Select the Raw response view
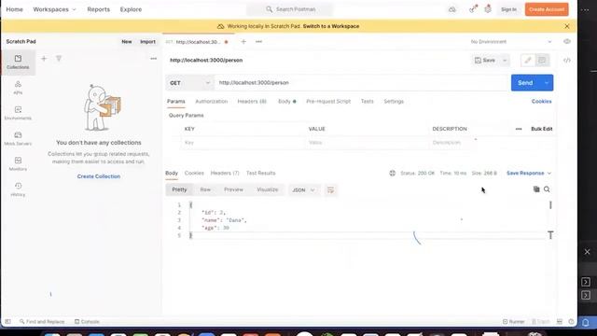The height and width of the screenshot is (336, 597). [x=205, y=189]
